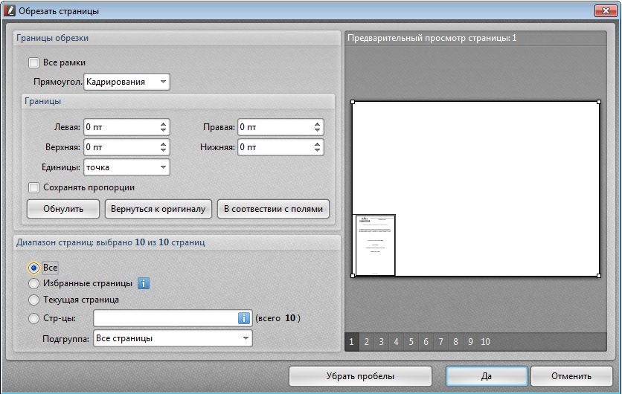Click the info icon next to Избранные страницы
The width and height of the screenshot is (622, 394).
pyautogui.click(x=144, y=283)
